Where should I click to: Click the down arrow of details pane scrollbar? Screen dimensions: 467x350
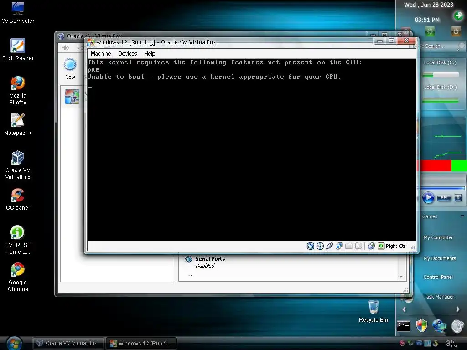(401, 277)
